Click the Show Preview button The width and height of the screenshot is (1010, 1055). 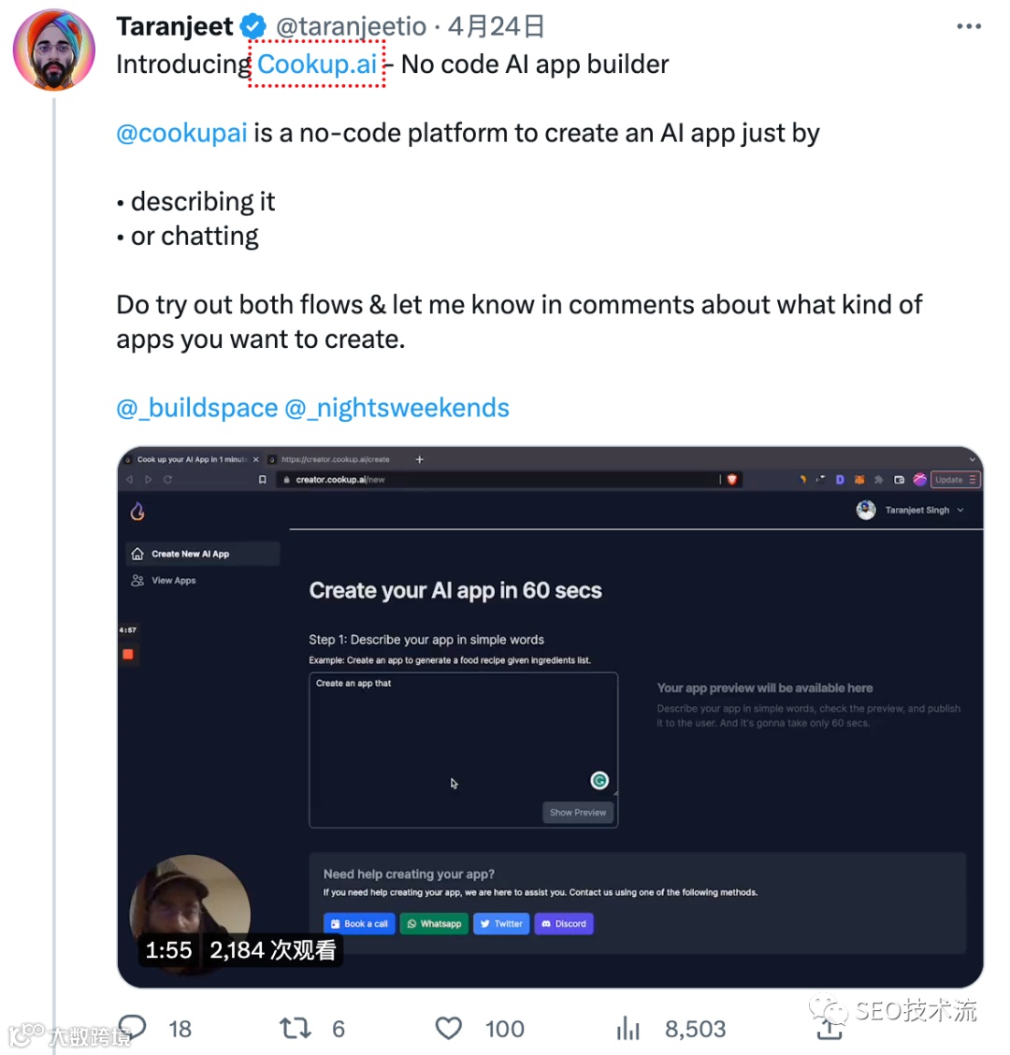click(x=578, y=812)
